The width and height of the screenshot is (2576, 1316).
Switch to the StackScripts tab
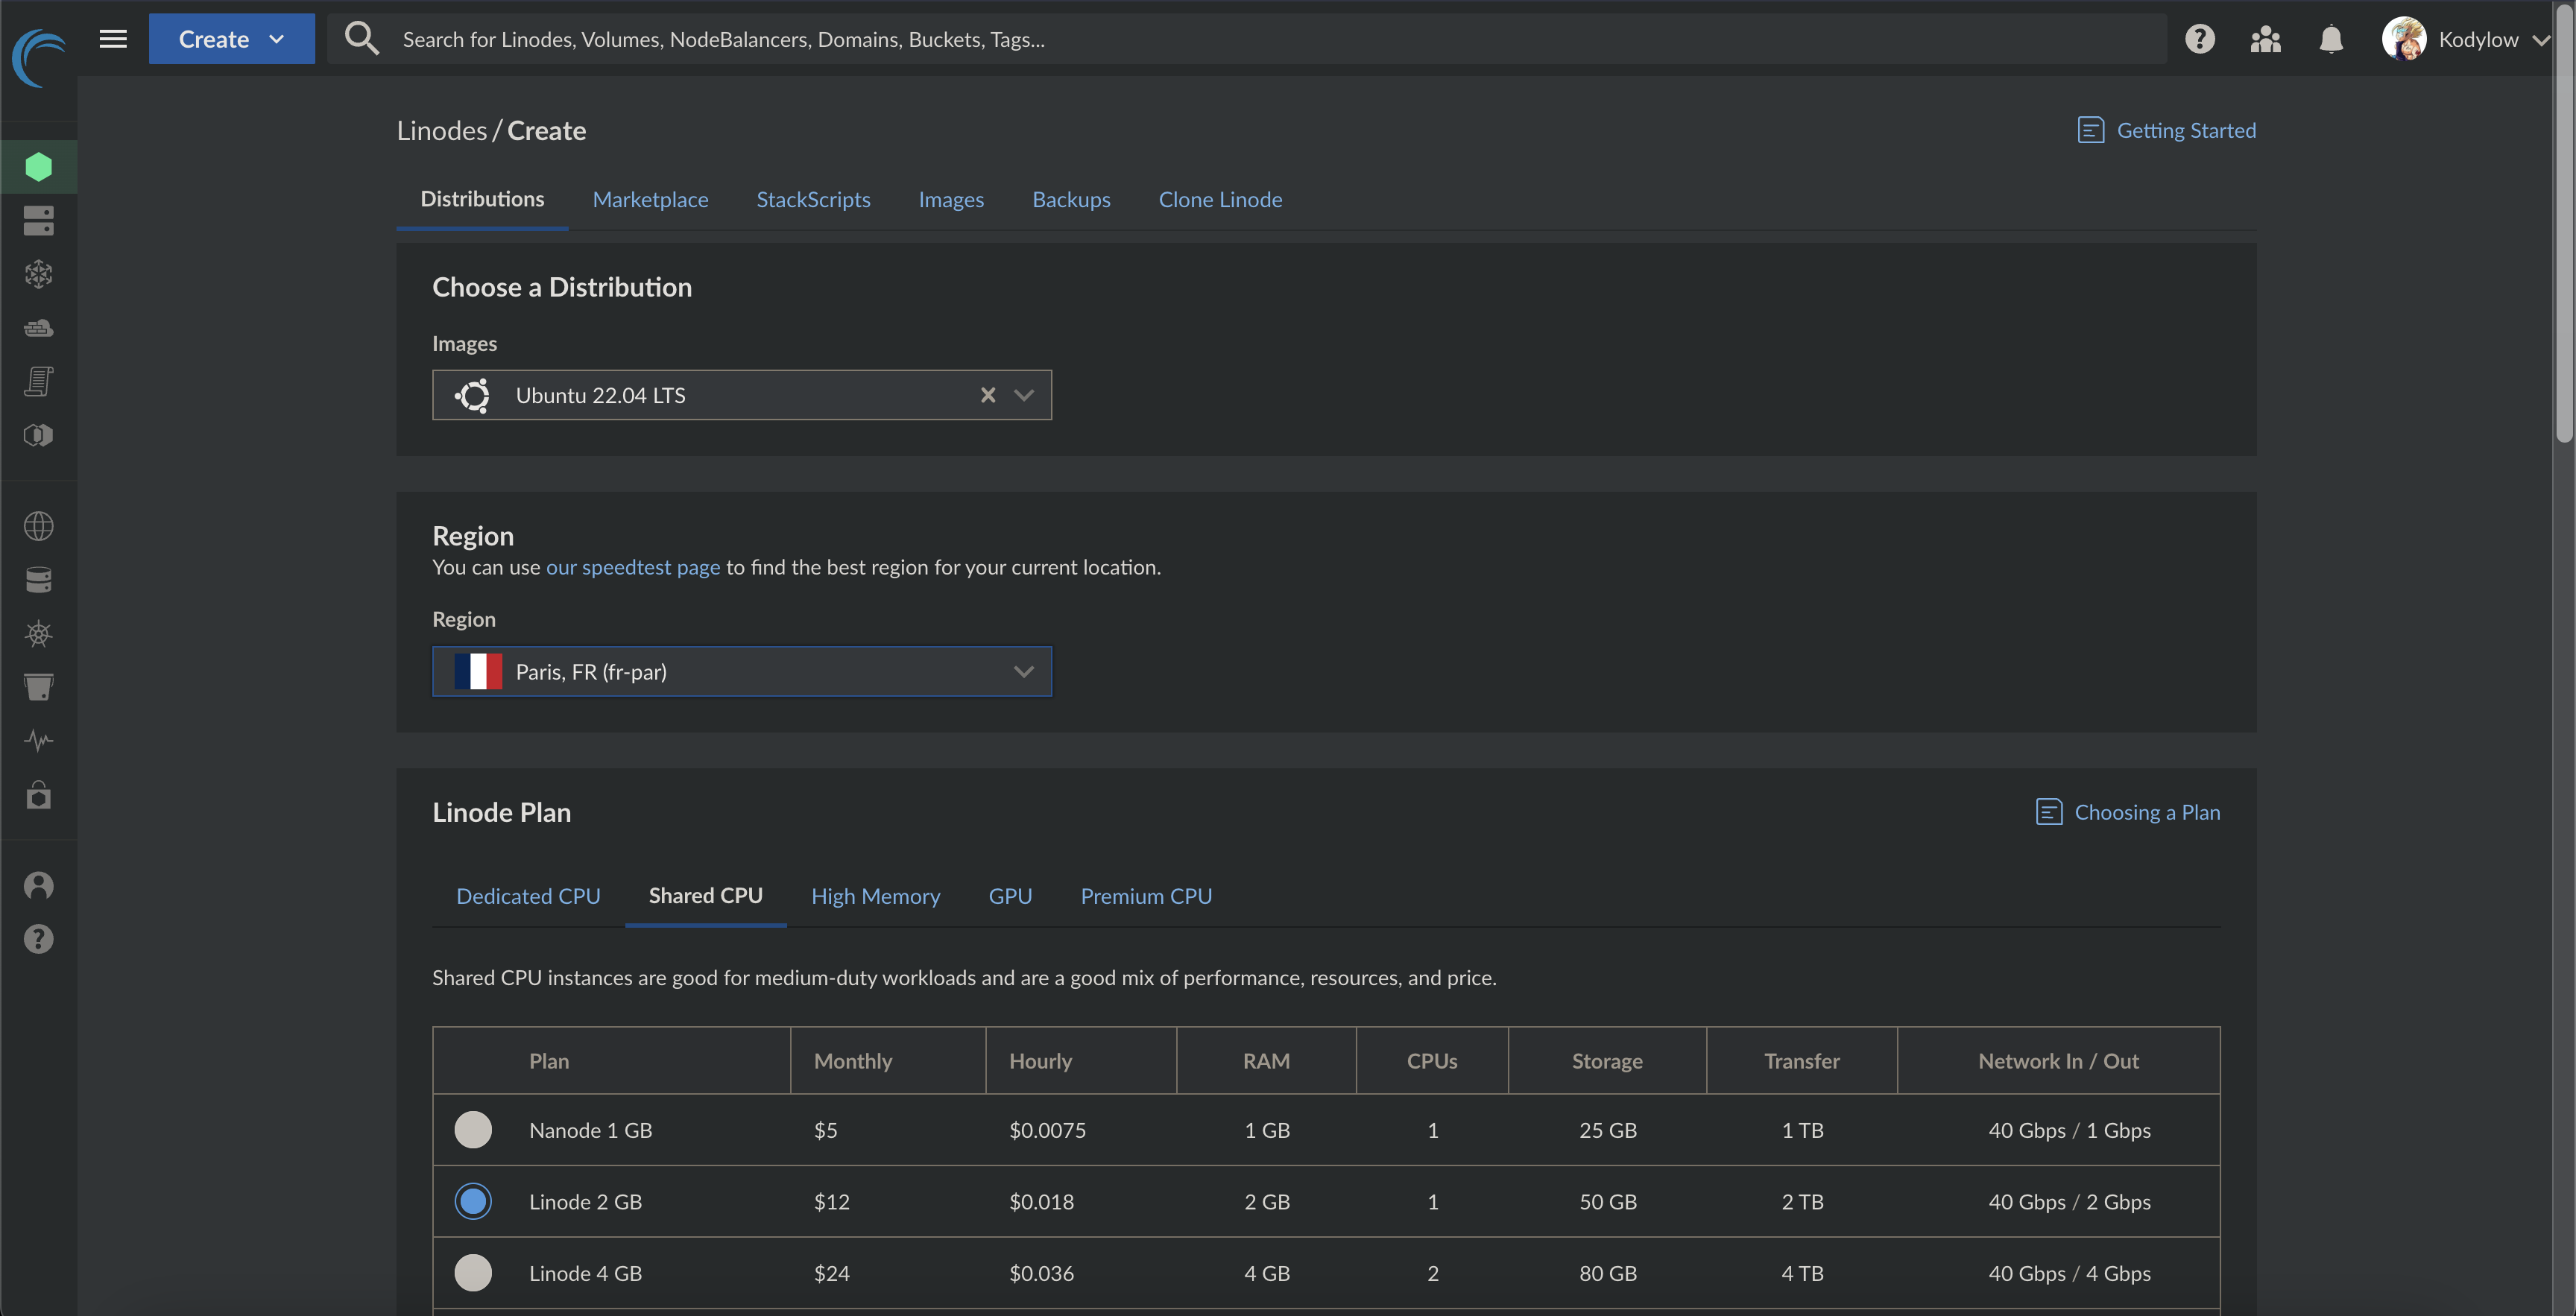pyautogui.click(x=813, y=199)
